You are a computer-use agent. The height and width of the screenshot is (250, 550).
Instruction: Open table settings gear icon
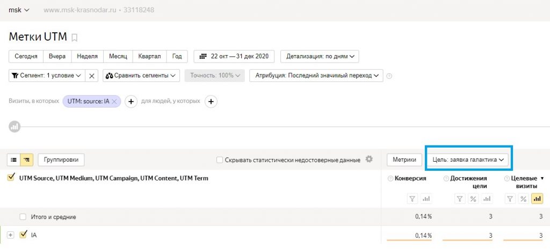(x=369, y=159)
